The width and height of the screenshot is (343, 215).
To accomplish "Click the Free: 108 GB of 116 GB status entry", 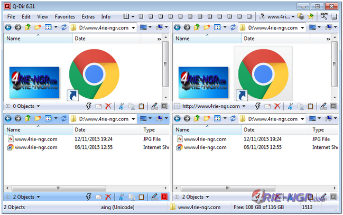I will [258, 207].
